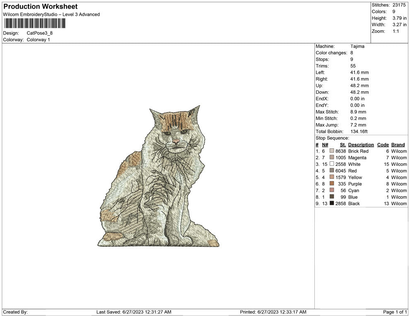Image resolution: width=410 pixels, height=316 pixels.
Task: Click the height value '3.79 in'
Action: [400, 18]
